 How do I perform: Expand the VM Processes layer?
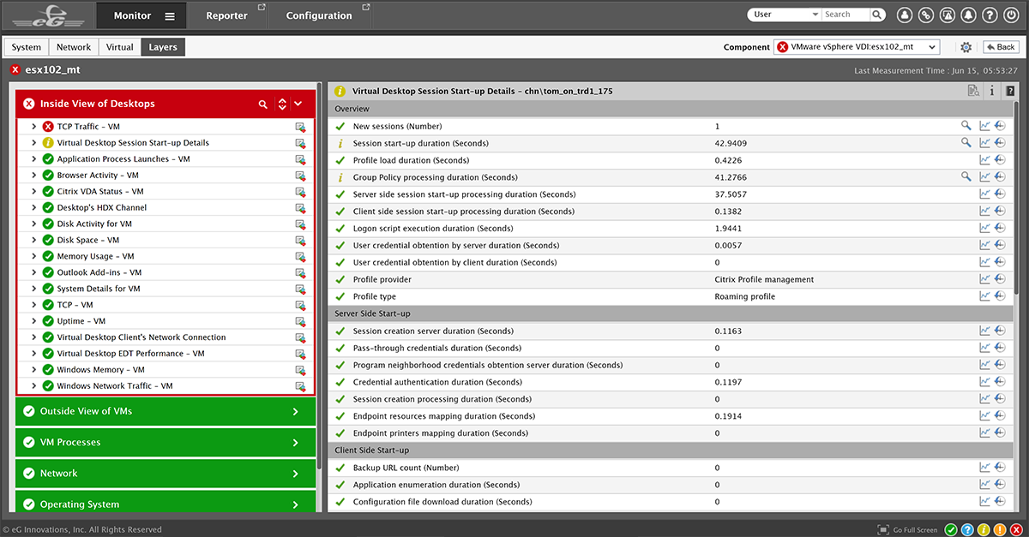point(165,442)
